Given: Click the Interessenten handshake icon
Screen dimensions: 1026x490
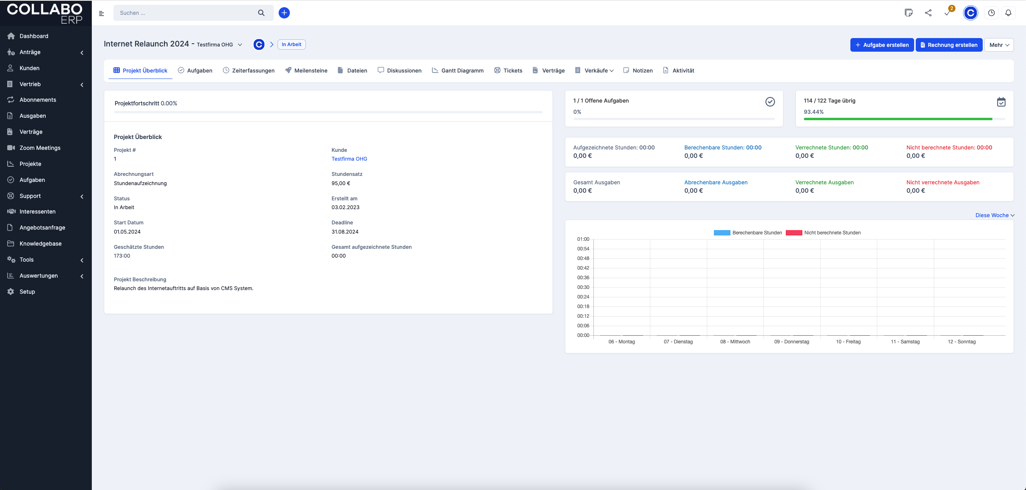Looking at the screenshot, I should (11, 212).
